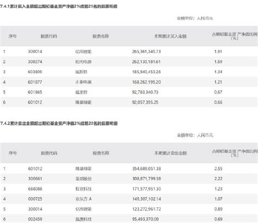Click the buy amount 92,057,395.25
The image size is (258, 223).
145,103
